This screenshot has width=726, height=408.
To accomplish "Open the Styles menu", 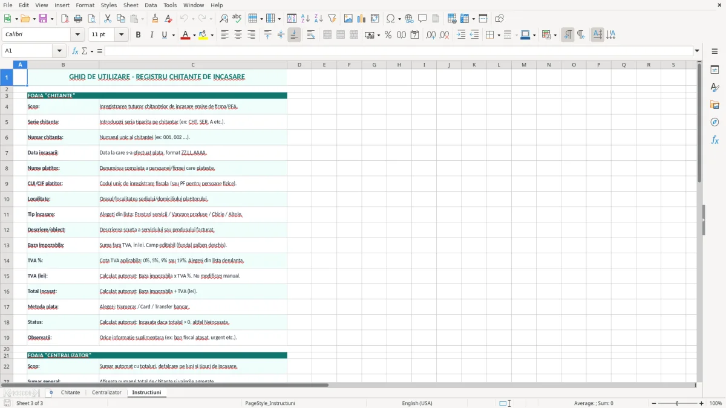I will 109,5.
